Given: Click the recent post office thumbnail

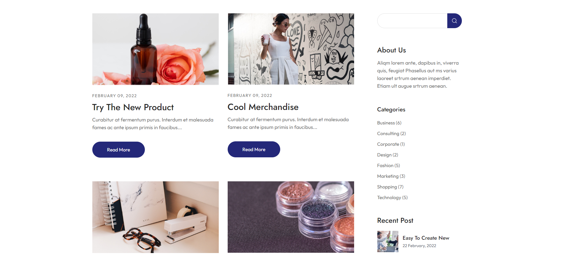Looking at the screenshot, I should point(388,241).
